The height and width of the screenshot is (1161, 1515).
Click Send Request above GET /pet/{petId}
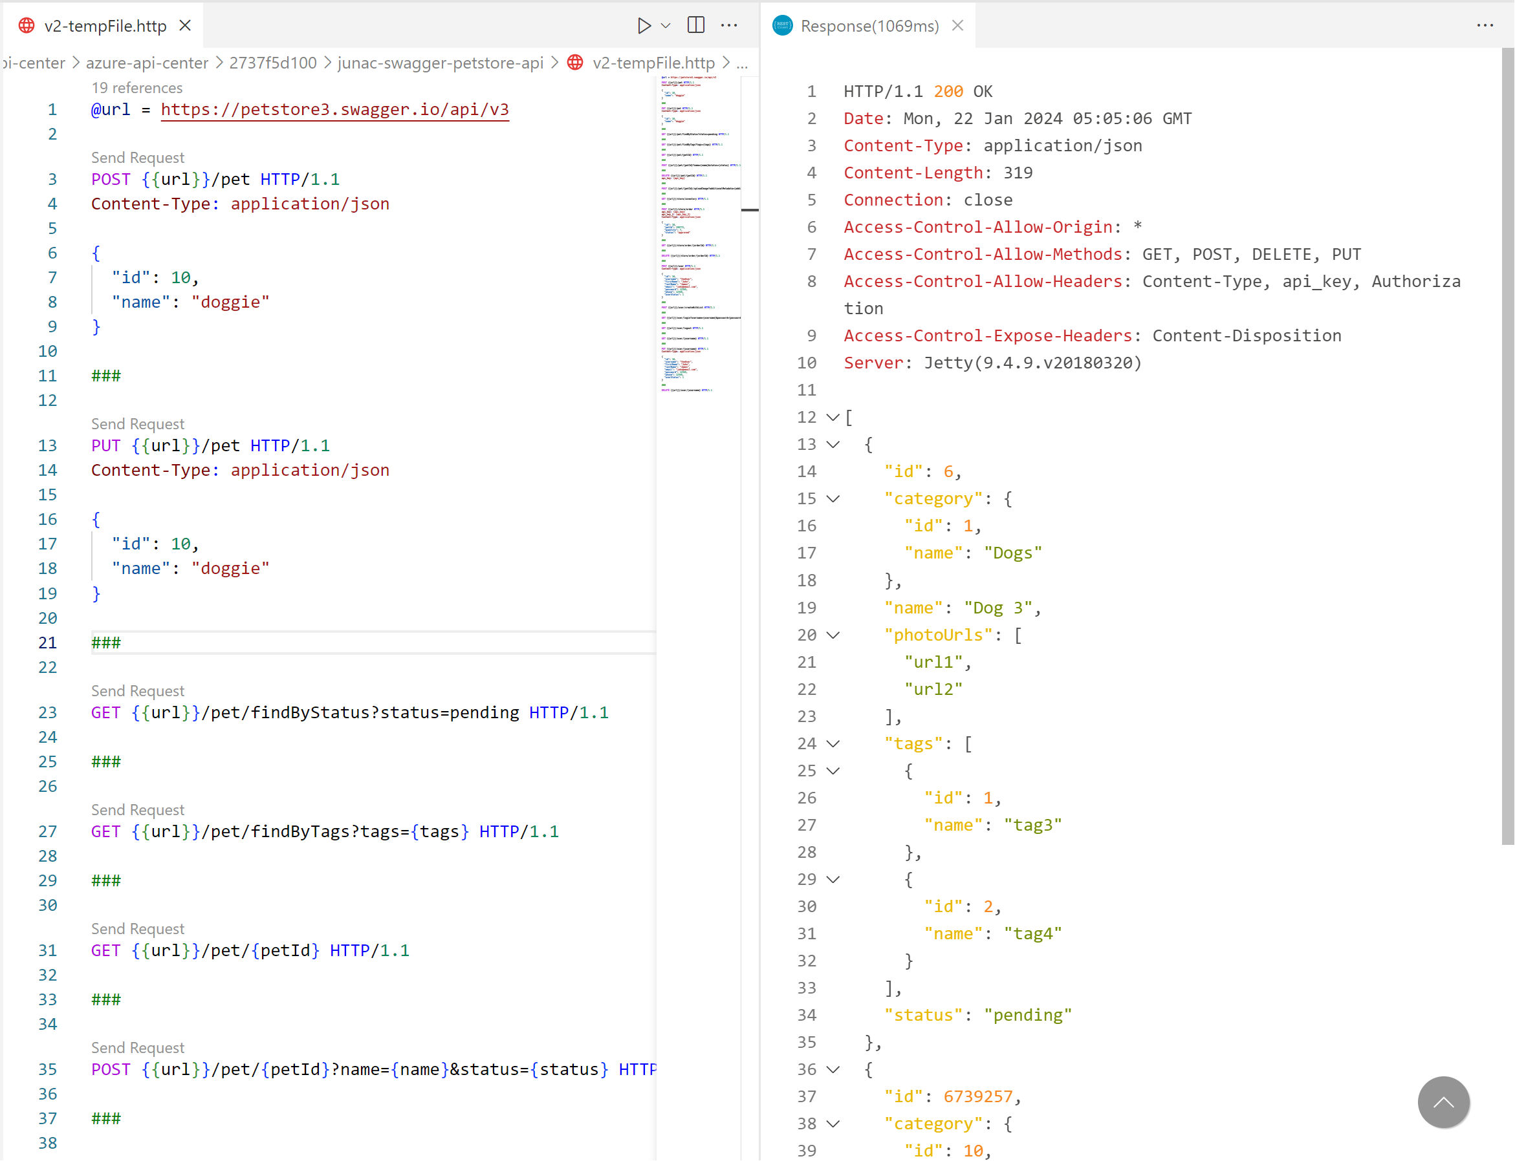(x=138, y=929)
